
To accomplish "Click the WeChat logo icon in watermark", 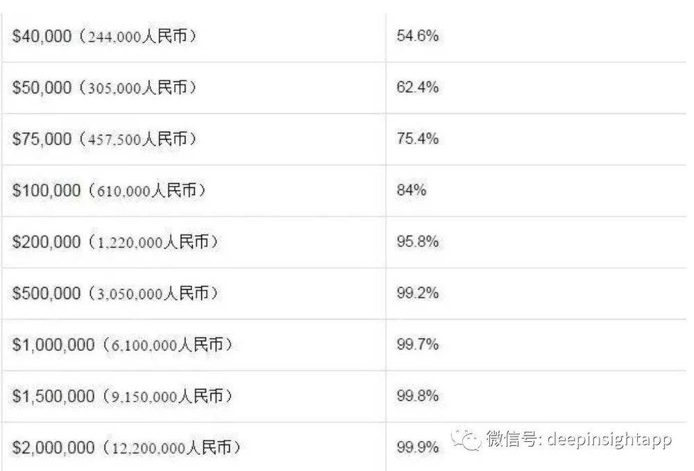I will click(x=466, y=439).
